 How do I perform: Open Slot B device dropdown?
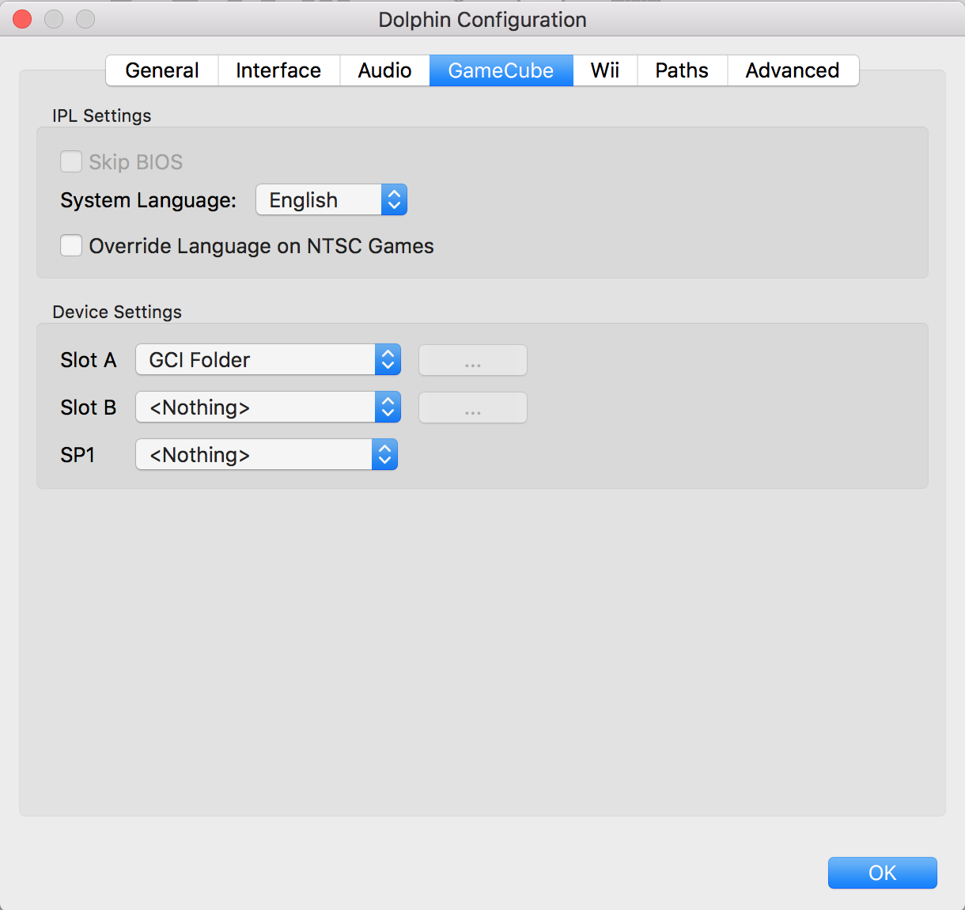pos(268,407)
